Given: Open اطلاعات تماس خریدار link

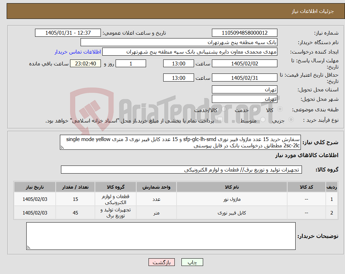Looking at the screenshot, I should [x=78, y=52].
